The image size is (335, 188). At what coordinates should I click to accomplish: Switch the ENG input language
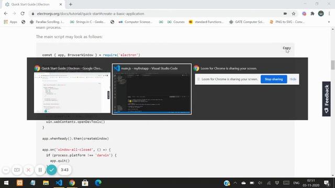pos(296,183)
